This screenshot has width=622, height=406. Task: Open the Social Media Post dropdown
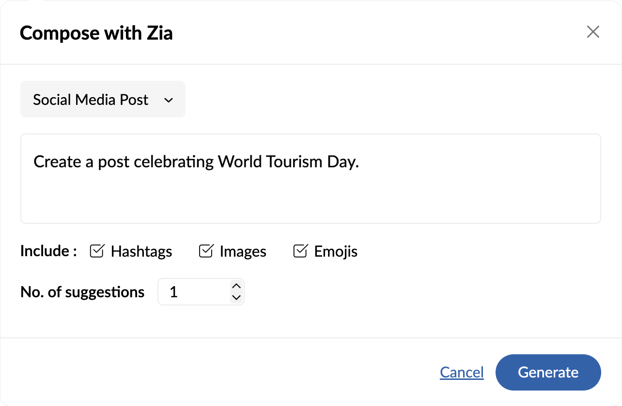coord(102,100)
